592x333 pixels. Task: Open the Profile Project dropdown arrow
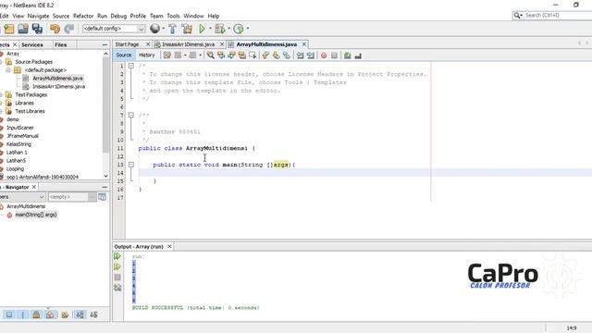pyautogui.click(x=248, y=29)
